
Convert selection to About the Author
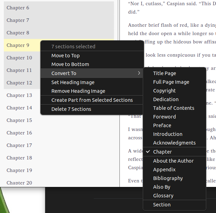tap(175, 161)
